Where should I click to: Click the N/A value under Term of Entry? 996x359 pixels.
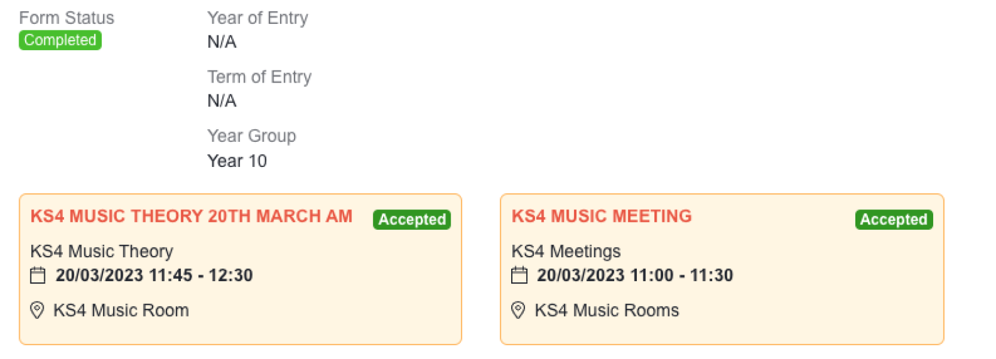click(222, 101)
